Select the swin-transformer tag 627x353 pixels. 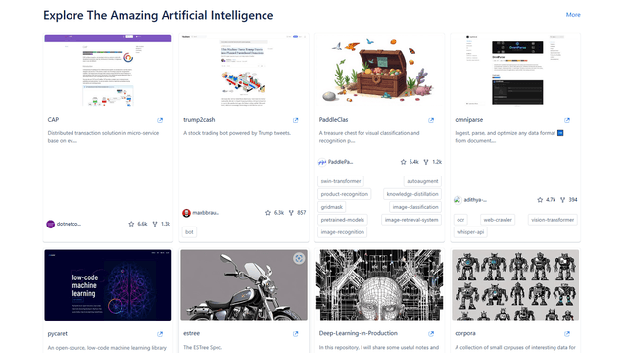click(x=341, y=181)
